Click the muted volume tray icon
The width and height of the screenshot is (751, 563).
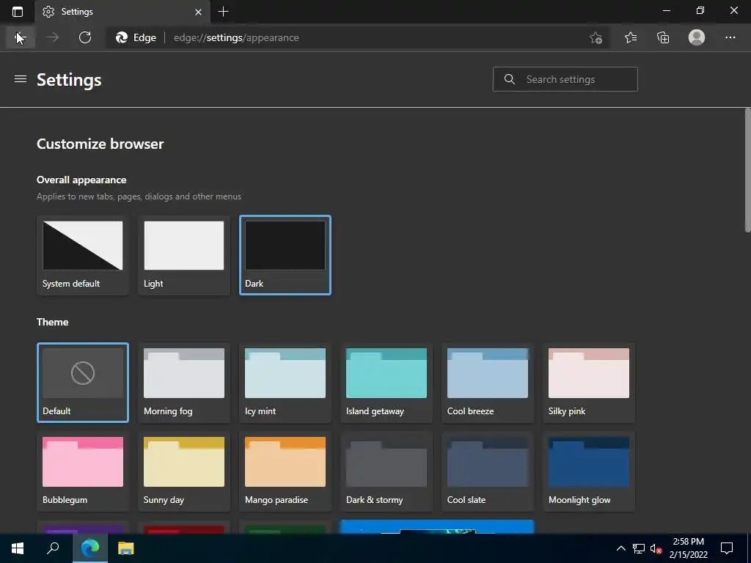656,548
